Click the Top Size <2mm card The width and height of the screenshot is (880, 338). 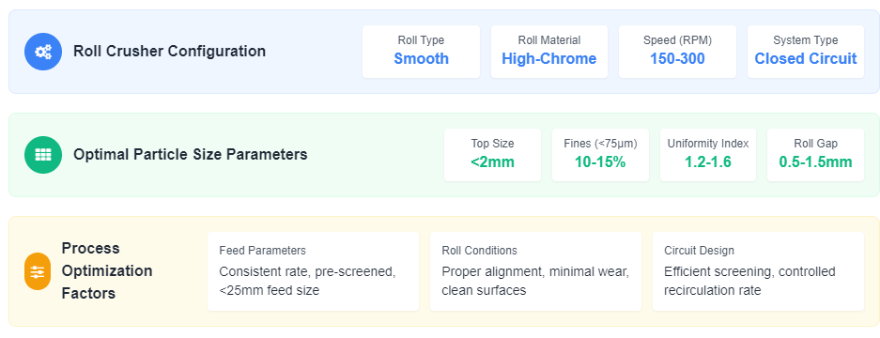click(492, 155)
